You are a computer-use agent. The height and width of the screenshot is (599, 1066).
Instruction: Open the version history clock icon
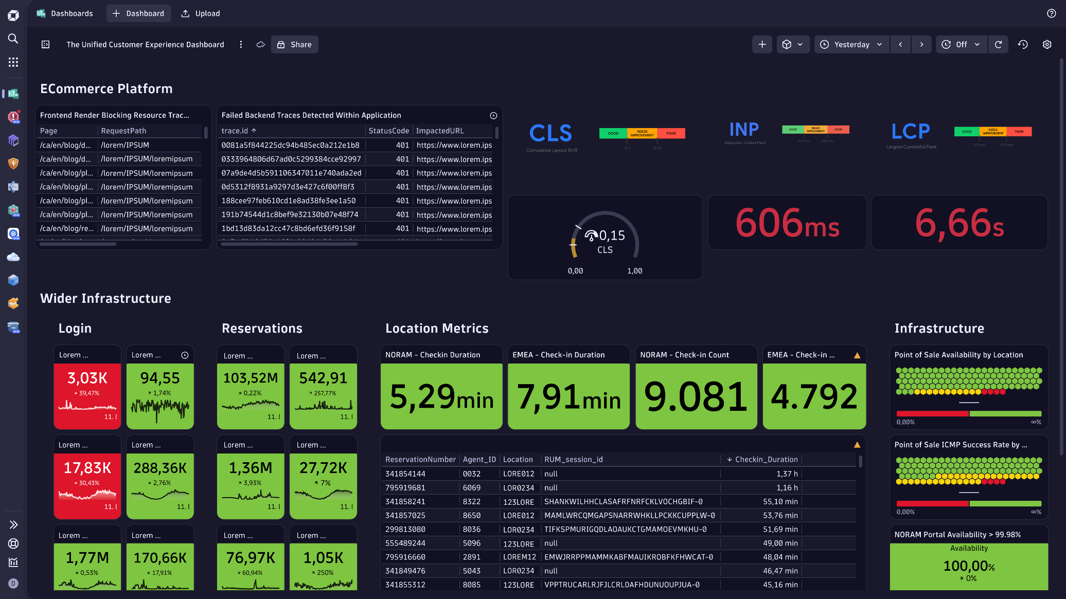pyautogui.click(x=1023, y=45)
